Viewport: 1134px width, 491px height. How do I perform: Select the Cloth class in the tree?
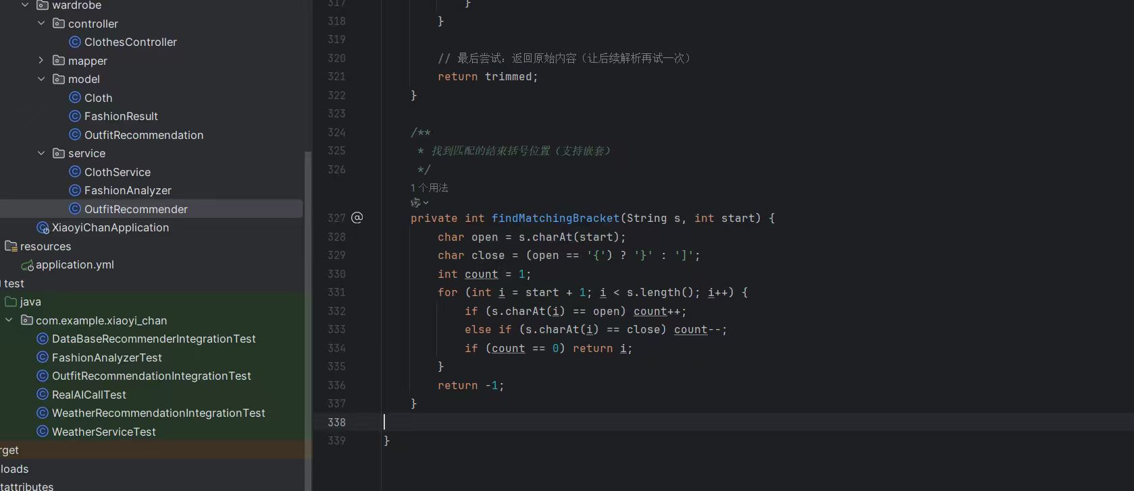point(98,98)
